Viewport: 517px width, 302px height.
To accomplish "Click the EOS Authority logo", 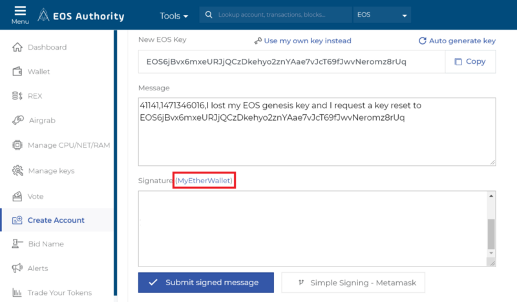I will coord(81,15).
